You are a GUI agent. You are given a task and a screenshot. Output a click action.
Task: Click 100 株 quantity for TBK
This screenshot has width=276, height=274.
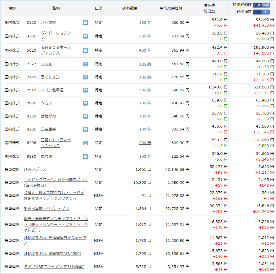(x=145, y=64)
